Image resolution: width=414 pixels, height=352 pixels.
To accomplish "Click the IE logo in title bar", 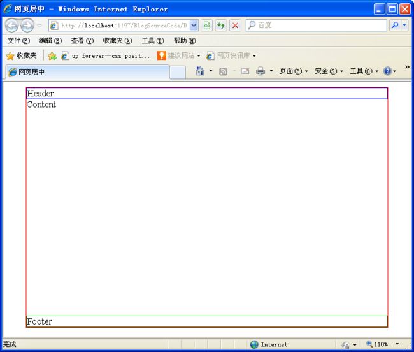I will coord(8,9).
